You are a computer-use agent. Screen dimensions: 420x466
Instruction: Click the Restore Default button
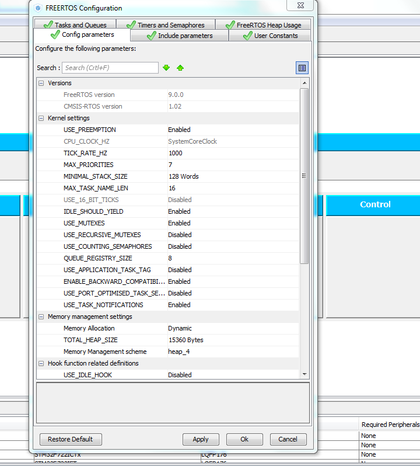pos(71,439)
